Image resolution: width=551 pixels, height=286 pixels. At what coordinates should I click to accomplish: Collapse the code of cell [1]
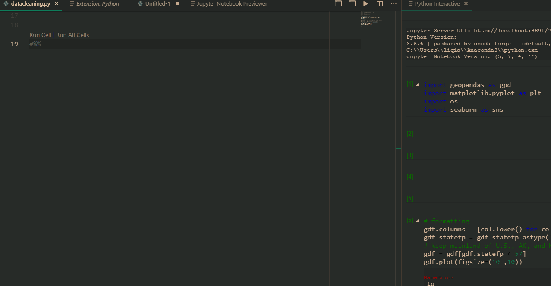pyautogui.click(x=417, y=84)
